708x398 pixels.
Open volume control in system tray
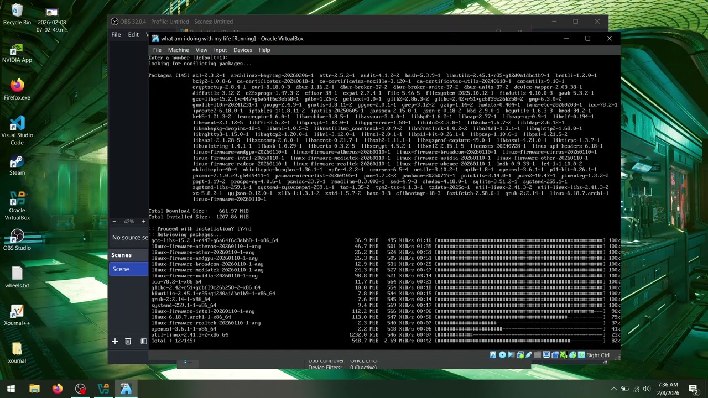click(x=647, y=389)
